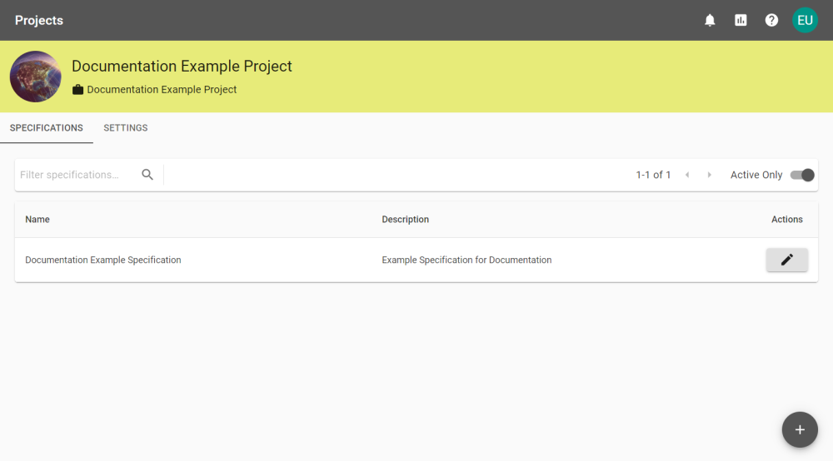Select the Specifications tab
This screenshot has height=461, width=833.
(46, 128)
